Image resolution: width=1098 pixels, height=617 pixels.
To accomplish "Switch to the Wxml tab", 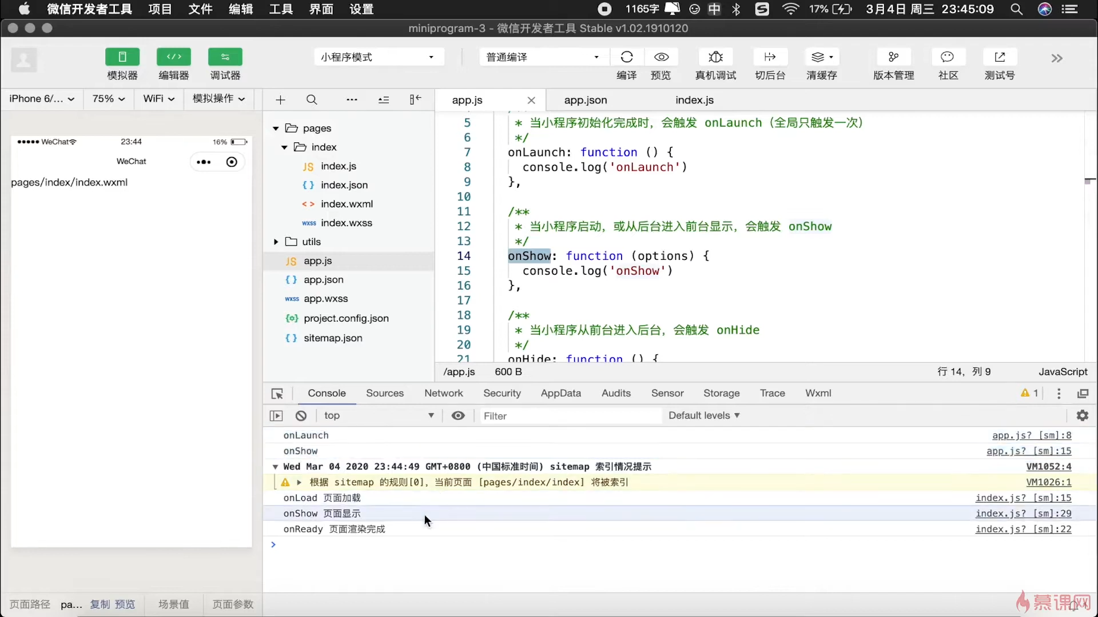I will pyautogui.click(x=818, y=393).
